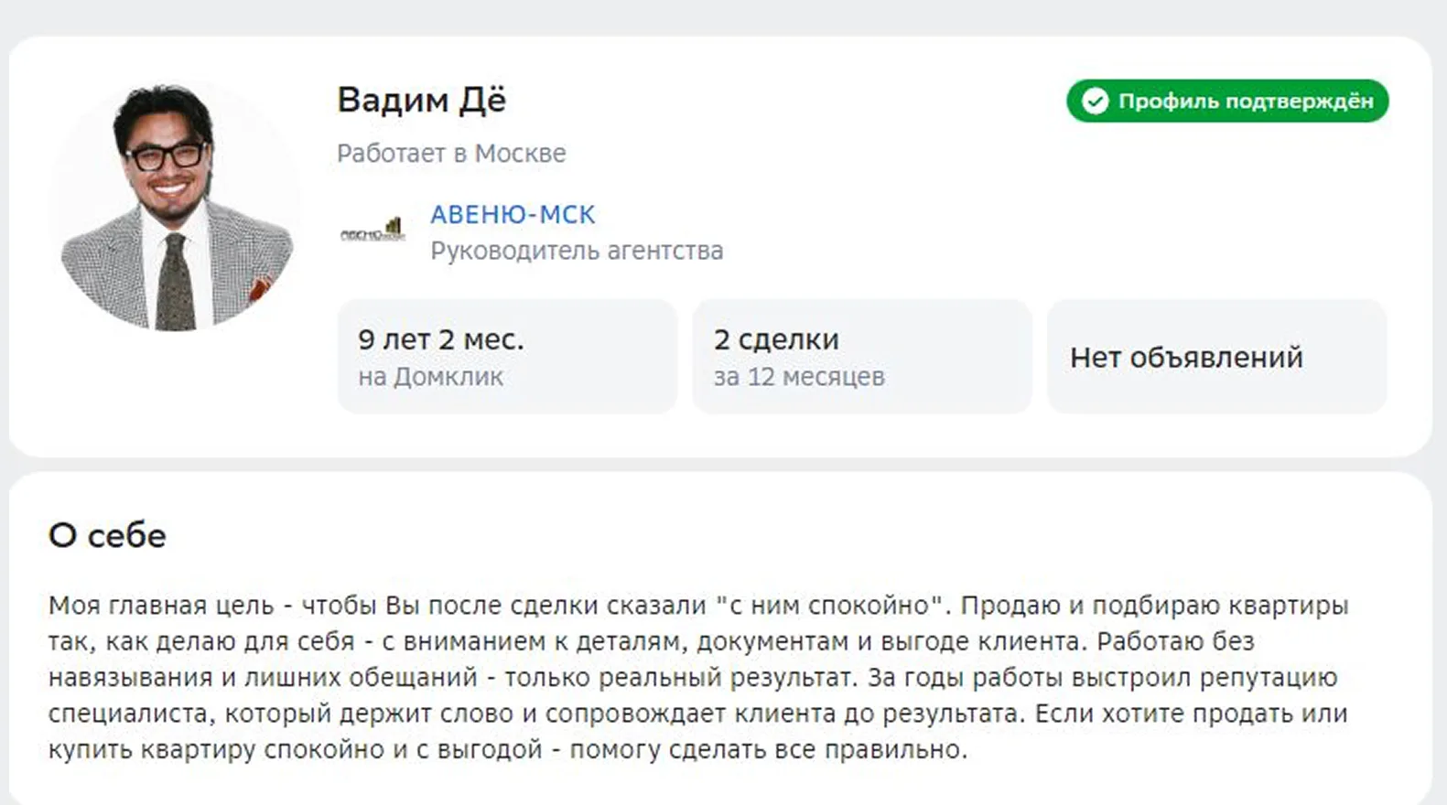Click the "на Домклик" caption

(x=430, y=377)
